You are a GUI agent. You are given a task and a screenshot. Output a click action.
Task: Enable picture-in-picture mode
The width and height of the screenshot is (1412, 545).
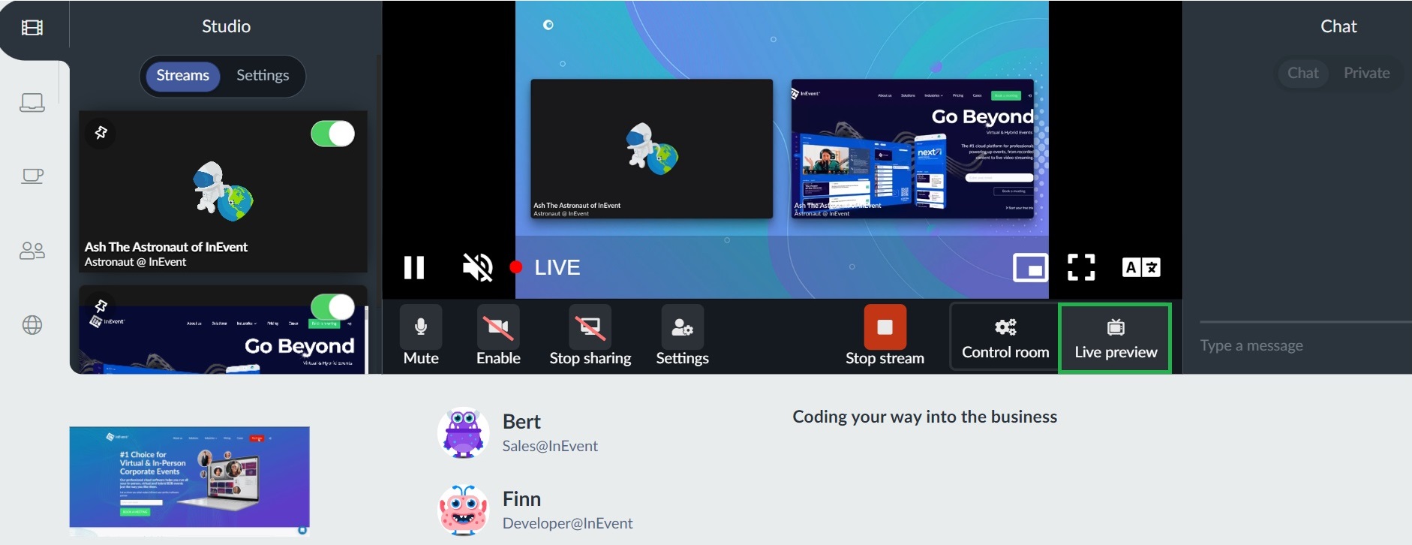tap(1030, 267)
